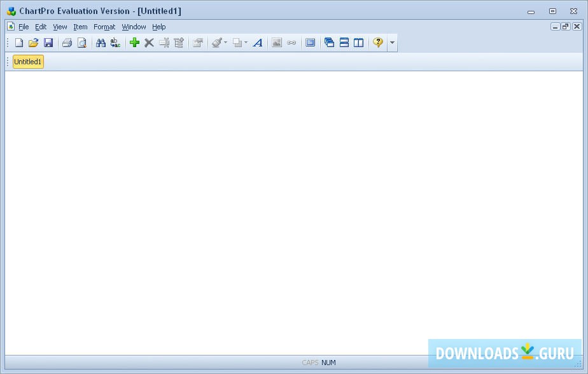Viewport: 588px width, 374px height.
Task: Select the paint brush fill tool
Action: tap(217, 43)
